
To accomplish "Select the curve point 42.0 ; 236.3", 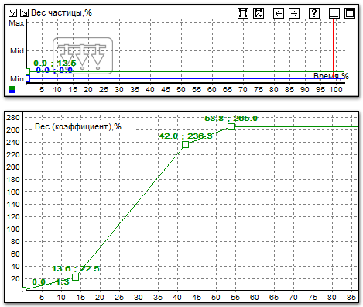I will 185,144.
